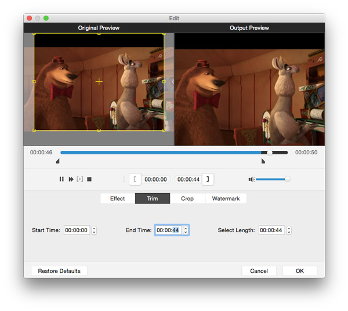The width and height of the screenshot is (348, 311).
Task: Click the End Time input field
Action: pyautogui.click(x=168, y=230)
